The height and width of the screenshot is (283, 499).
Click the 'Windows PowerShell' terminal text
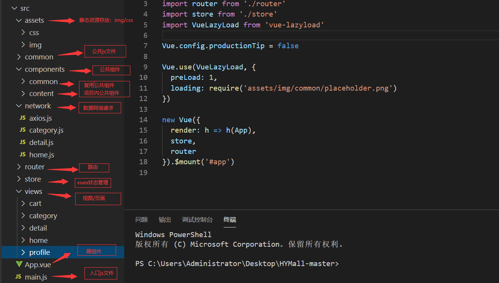173,235
